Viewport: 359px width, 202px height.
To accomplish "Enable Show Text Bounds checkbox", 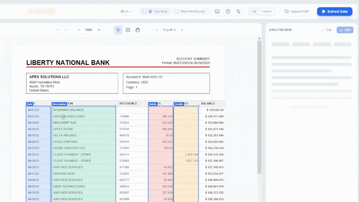I will (177, 12).
